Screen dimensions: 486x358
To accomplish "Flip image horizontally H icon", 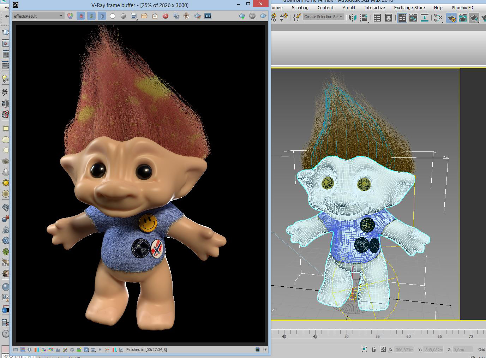I will [x=100, y=350].
